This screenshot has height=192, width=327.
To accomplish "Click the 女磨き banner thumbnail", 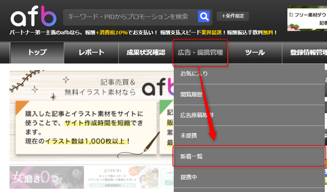I will pos(47,177).
